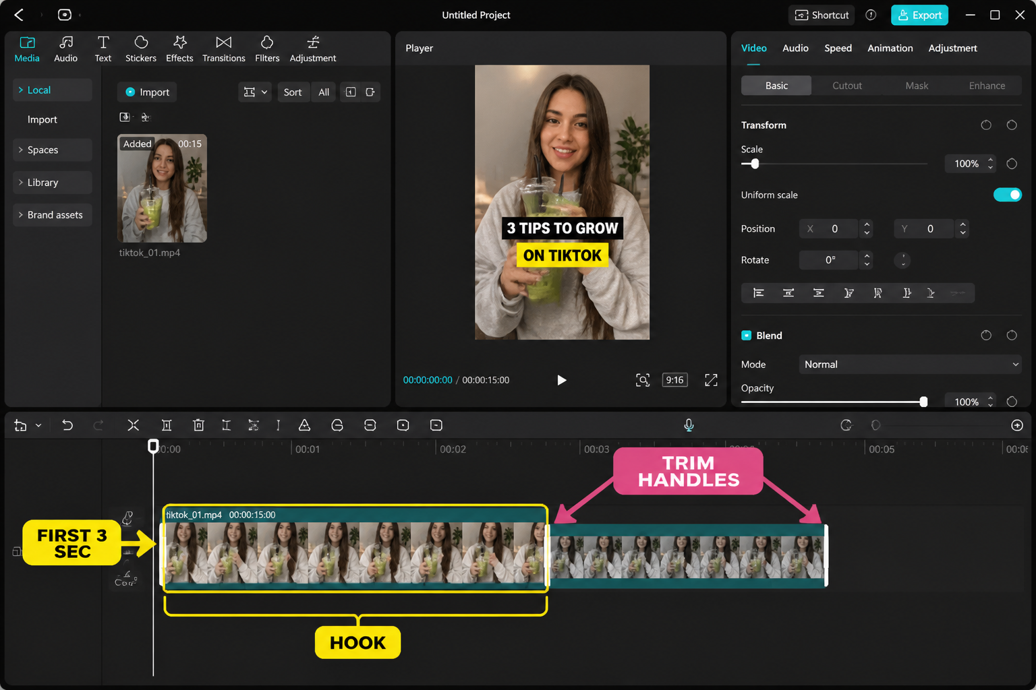This screenshot has height=690, width=1036.
Task: Click the Opacity slider handle
Action: click(x=923, y=402)
